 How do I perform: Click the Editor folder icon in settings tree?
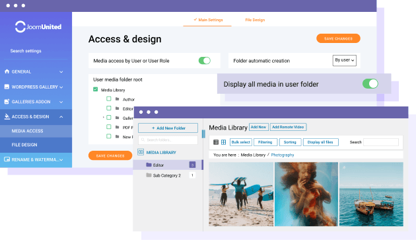click(x=118, y=108)
